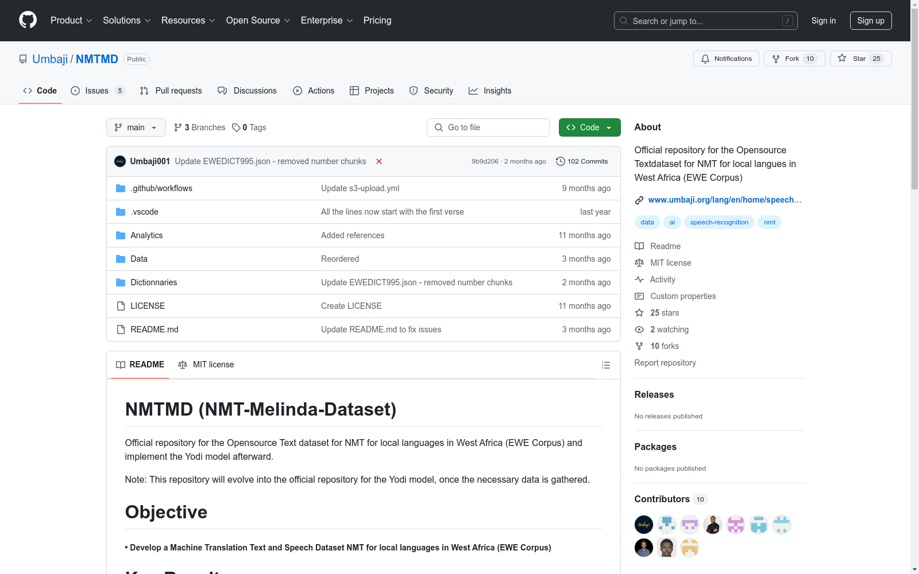
Task: Click Umbaji001 commit author avatar
Action: tap(120, 161)
